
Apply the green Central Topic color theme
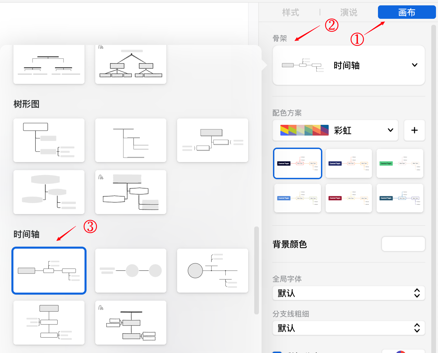pyautogui.click(x=400, y=163)
